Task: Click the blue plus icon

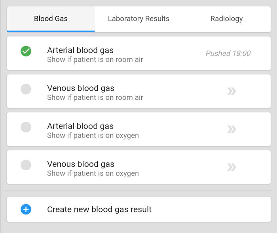Action: (x=26, y=209)
